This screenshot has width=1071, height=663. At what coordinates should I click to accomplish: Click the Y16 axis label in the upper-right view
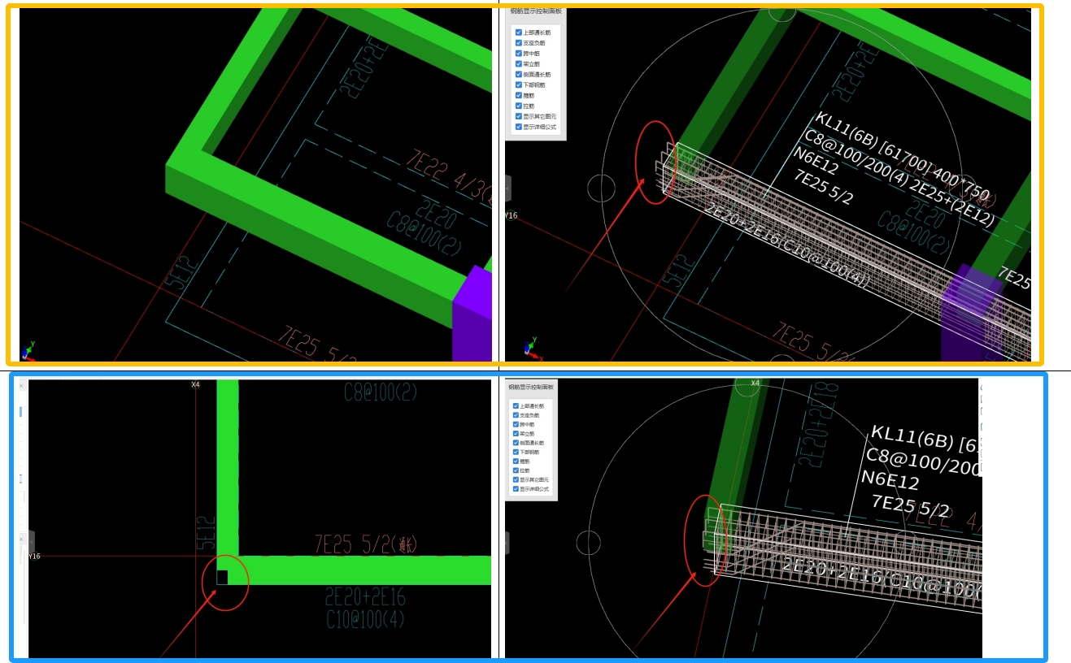pyautogui.click(x=511, y=216)
